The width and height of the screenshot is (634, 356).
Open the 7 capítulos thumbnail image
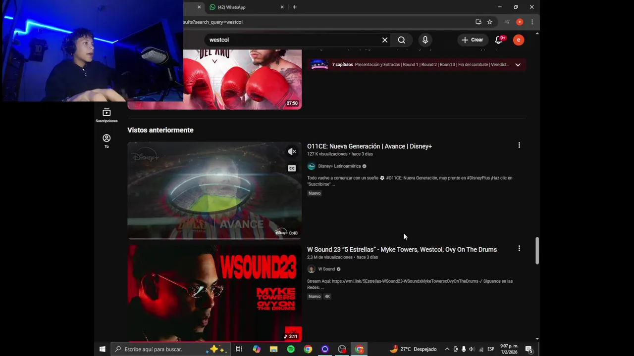[x=319, y=64]
